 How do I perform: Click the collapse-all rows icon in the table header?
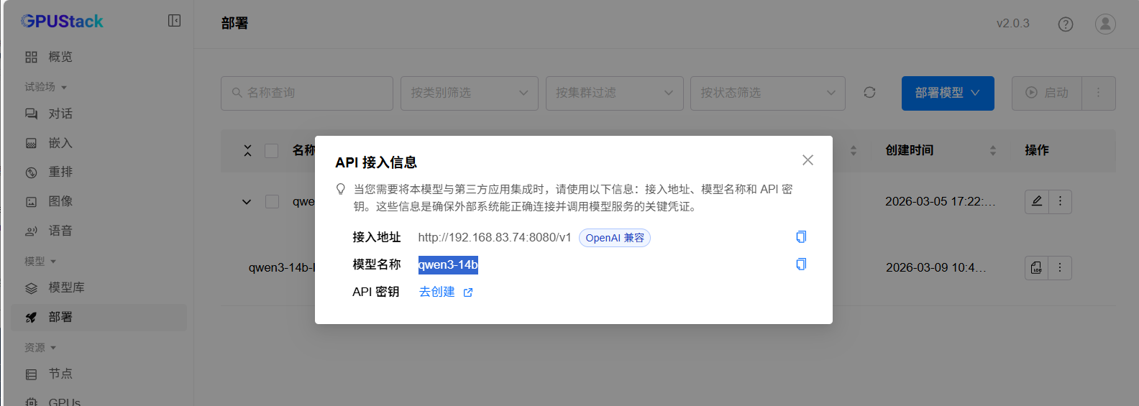coord(247,150)
